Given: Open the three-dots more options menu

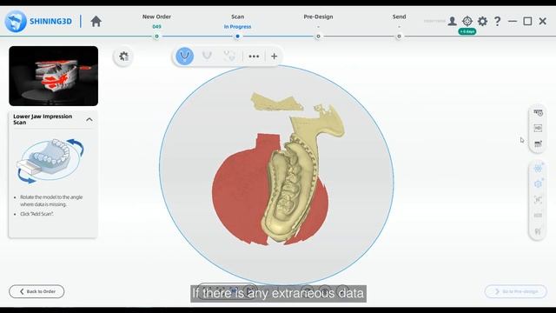Looking at the screenshot, I should 254,56.
